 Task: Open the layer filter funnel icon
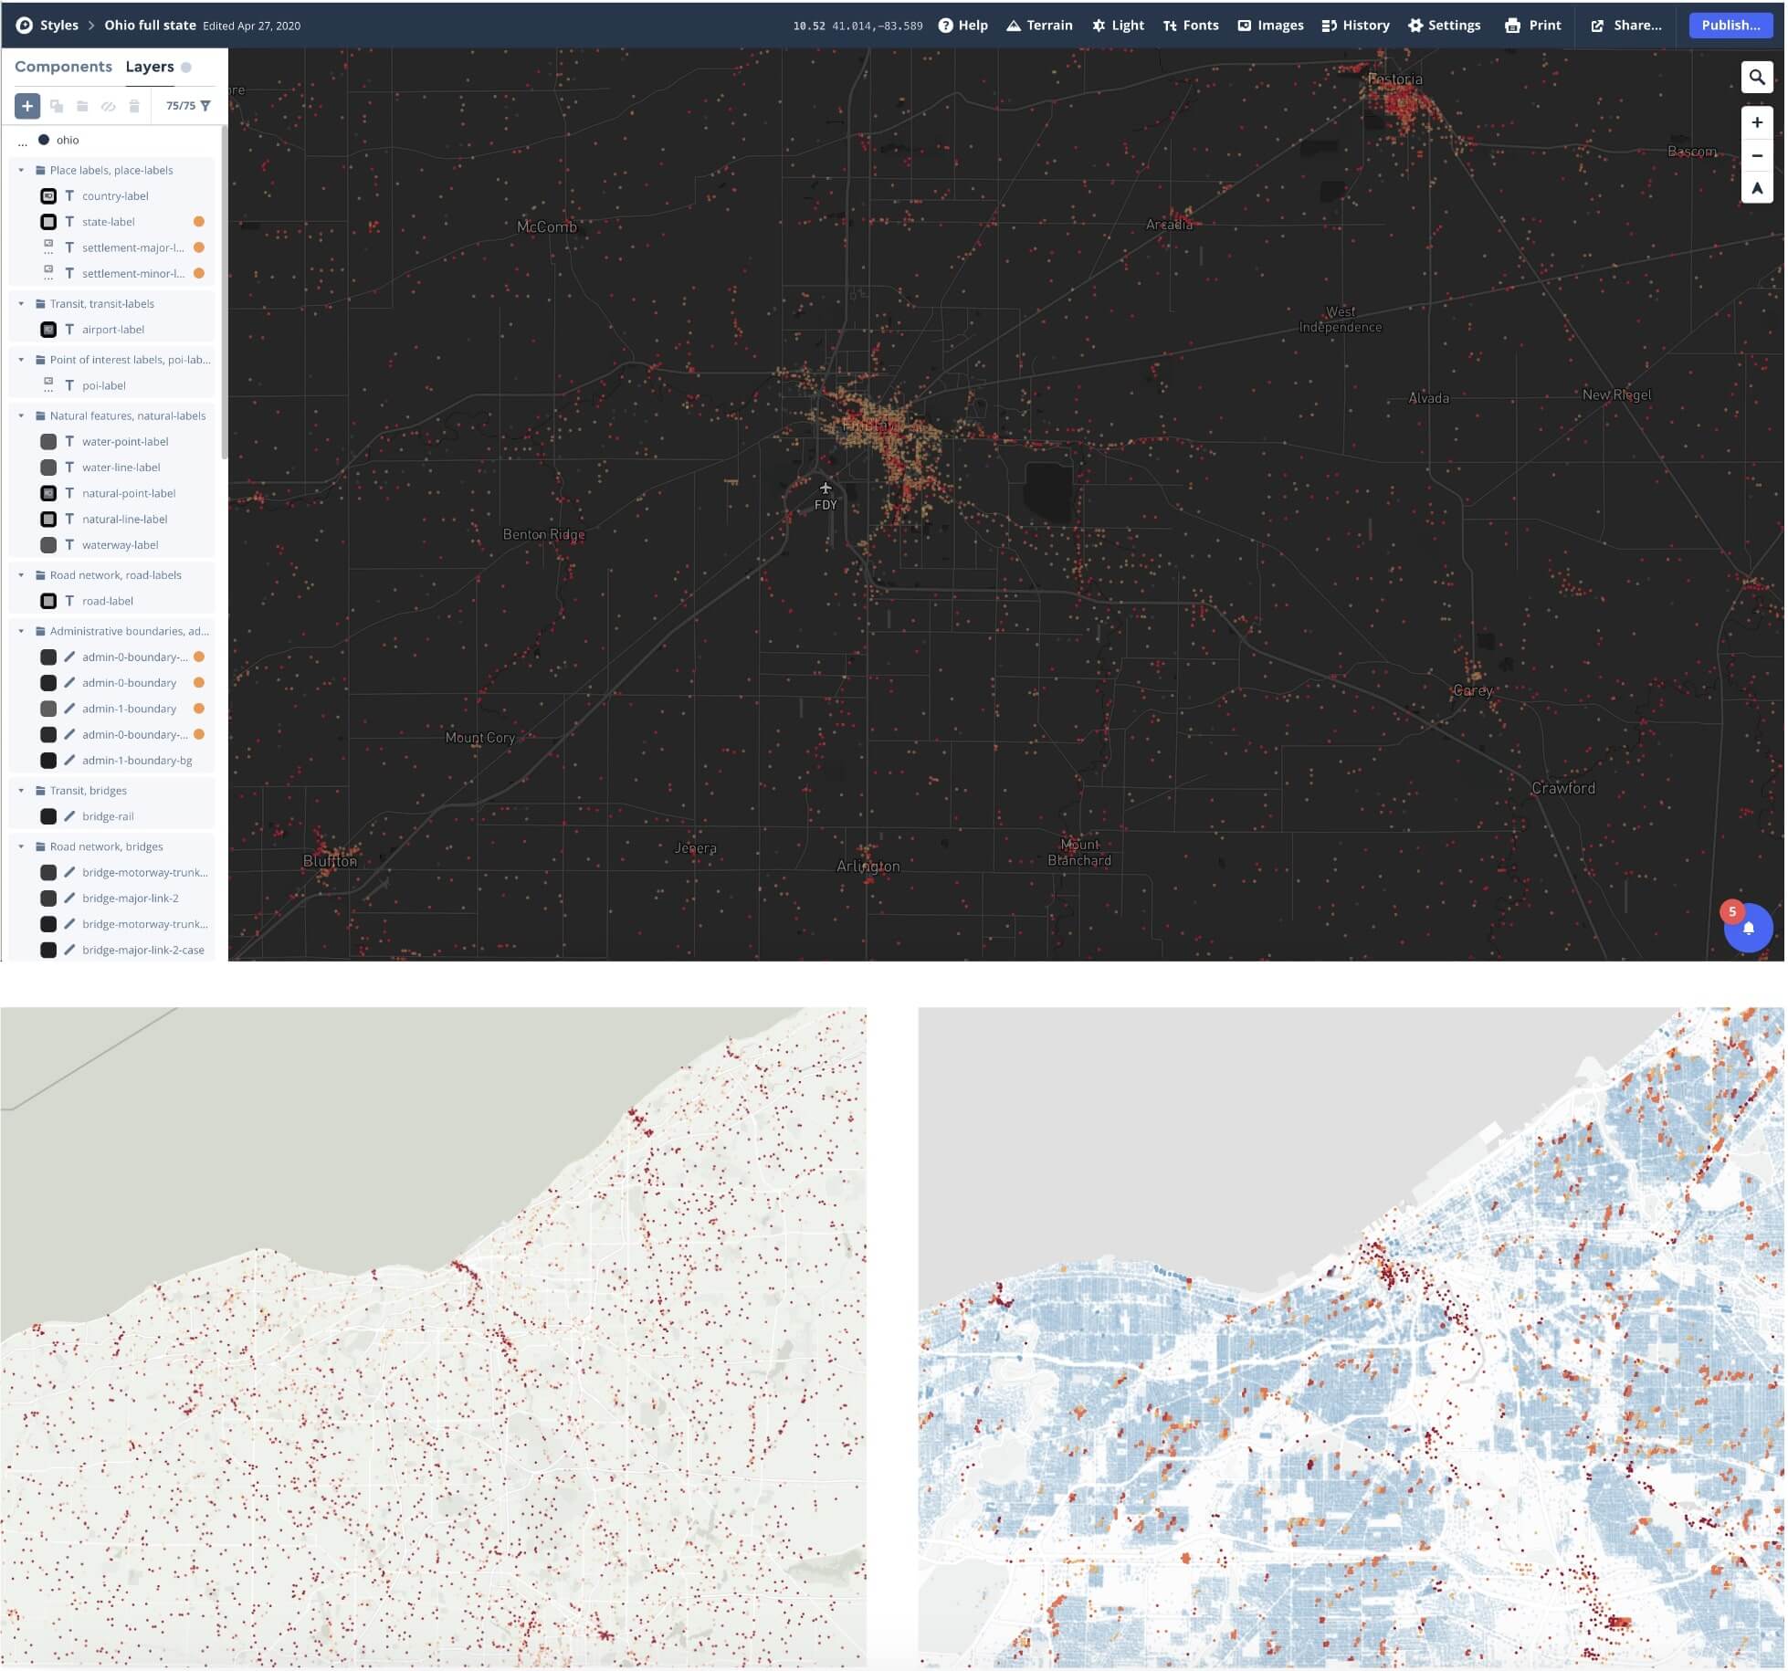click(x=205, y=106)
